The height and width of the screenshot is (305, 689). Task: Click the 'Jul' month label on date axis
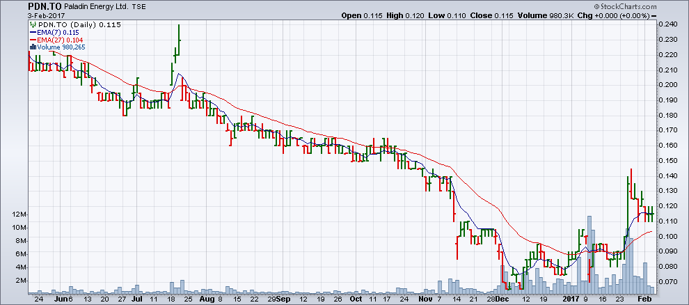tap(136, 299)
